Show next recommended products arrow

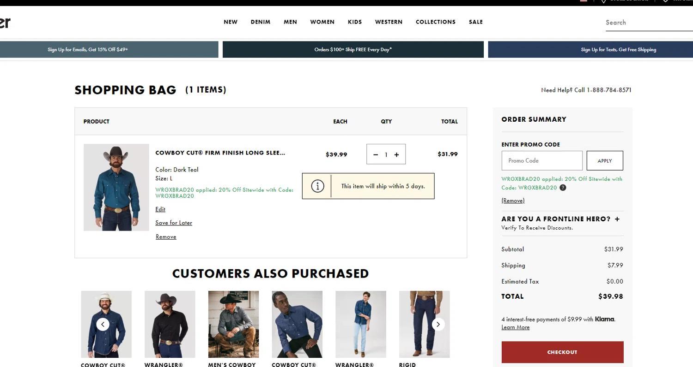438,324
